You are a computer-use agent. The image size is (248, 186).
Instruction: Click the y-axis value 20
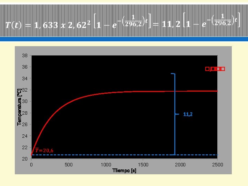tap(25, 159)
